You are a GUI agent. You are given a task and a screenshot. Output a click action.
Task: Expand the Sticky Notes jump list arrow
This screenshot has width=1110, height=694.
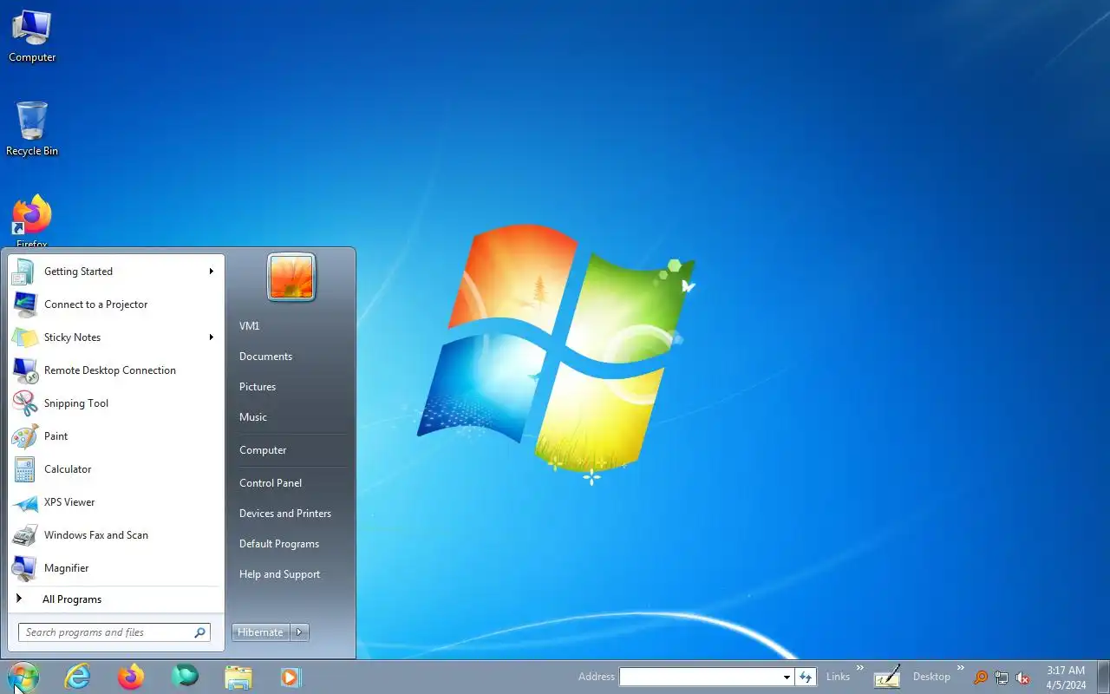point(211,337)
